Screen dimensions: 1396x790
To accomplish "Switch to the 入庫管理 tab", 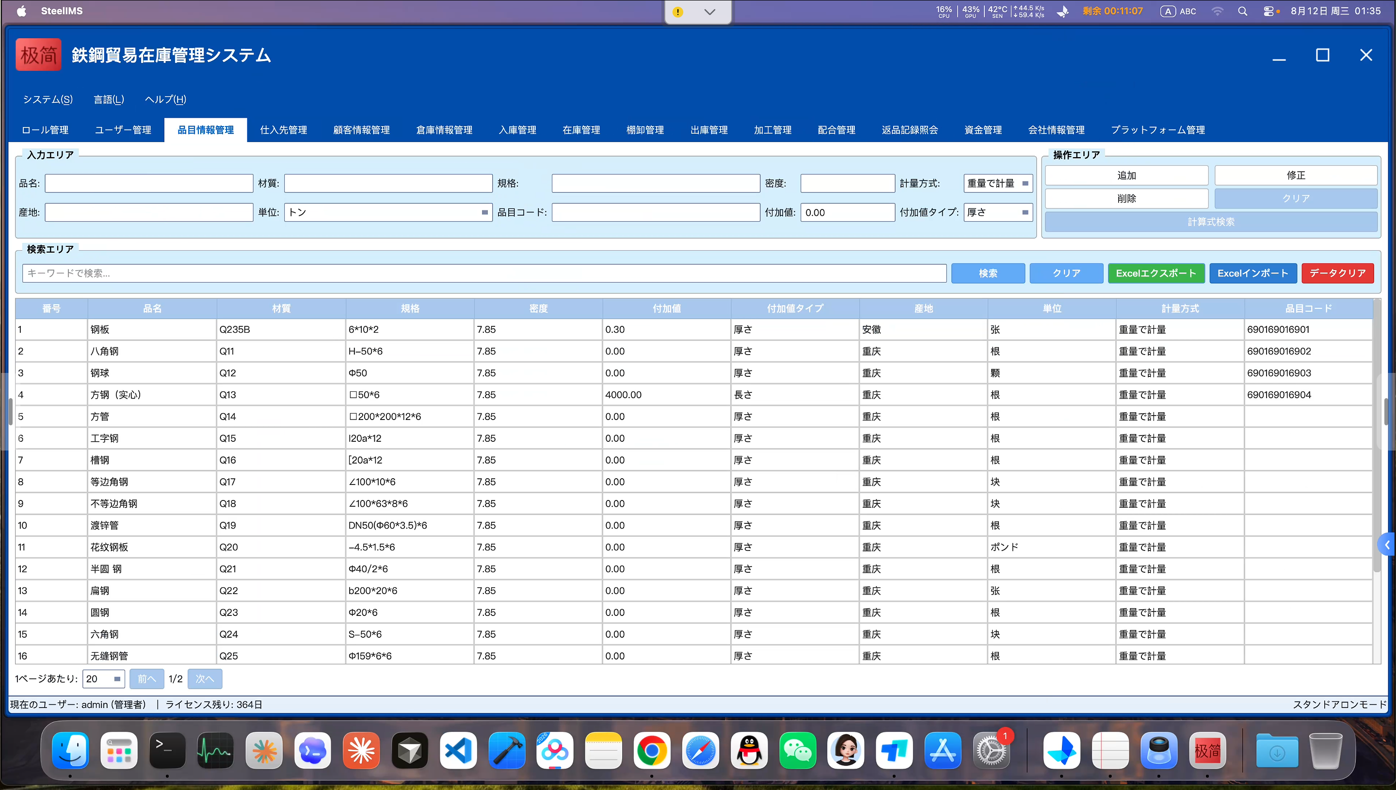I will pyautogui.click(x=517, y=129).
